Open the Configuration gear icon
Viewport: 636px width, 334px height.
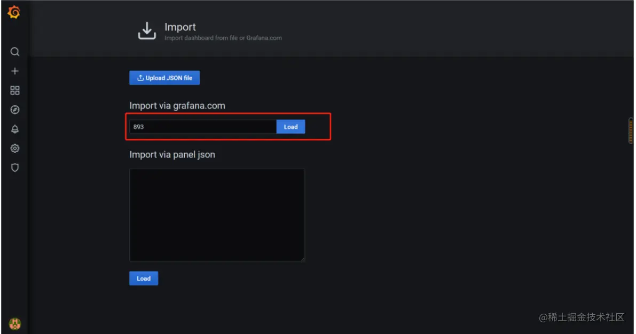click(x=14, y=148)
